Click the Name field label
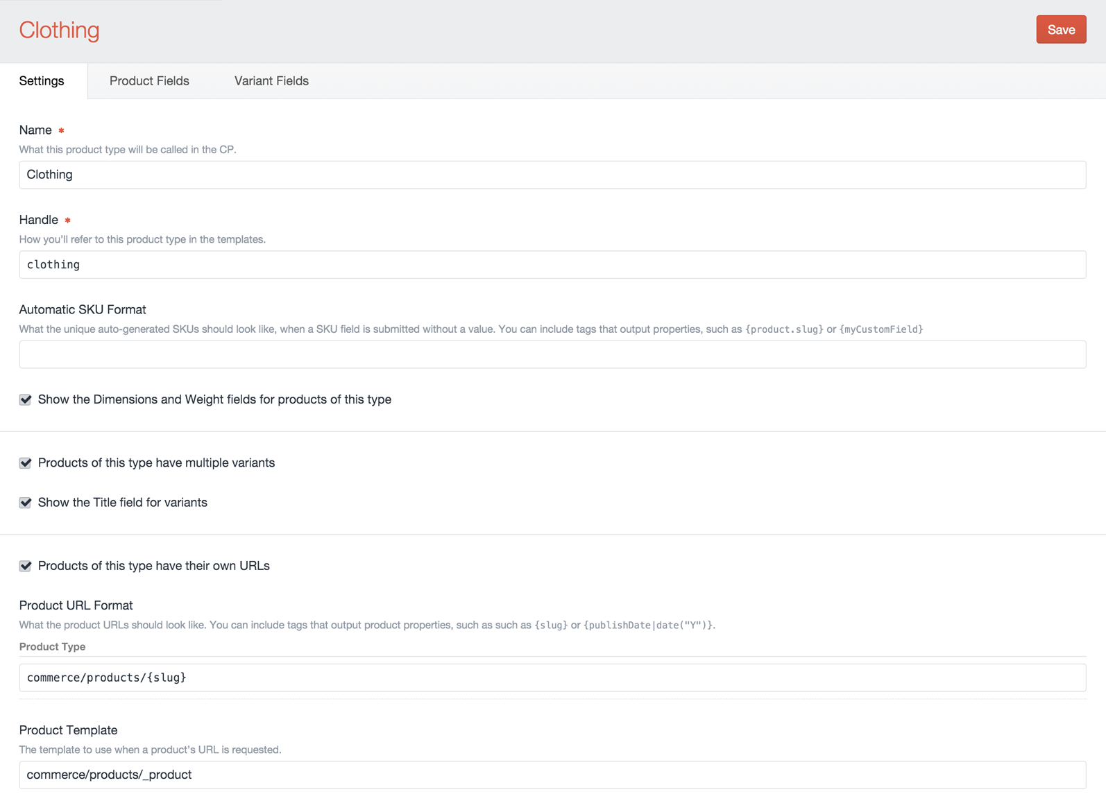The width and height of the screenshot is (1106, 803). point(35,130)
